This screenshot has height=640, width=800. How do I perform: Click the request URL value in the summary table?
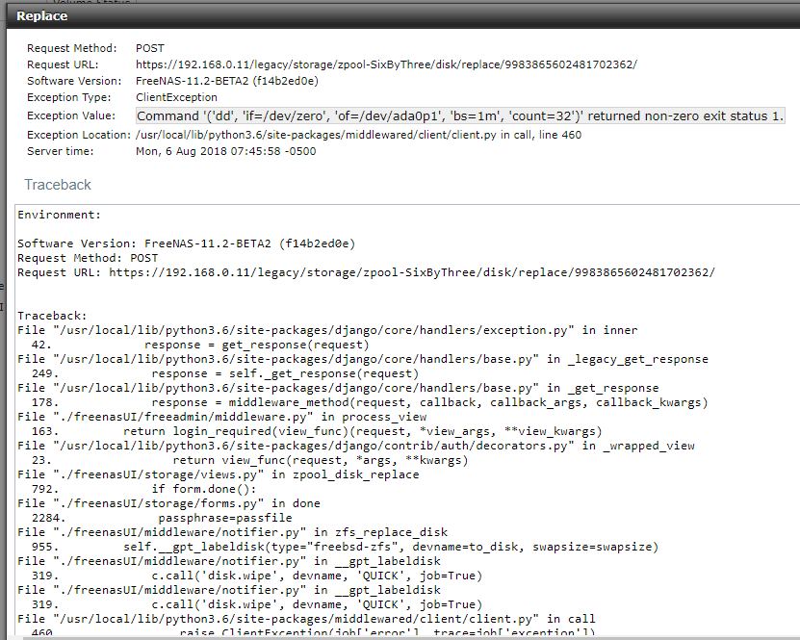point(386,64)
